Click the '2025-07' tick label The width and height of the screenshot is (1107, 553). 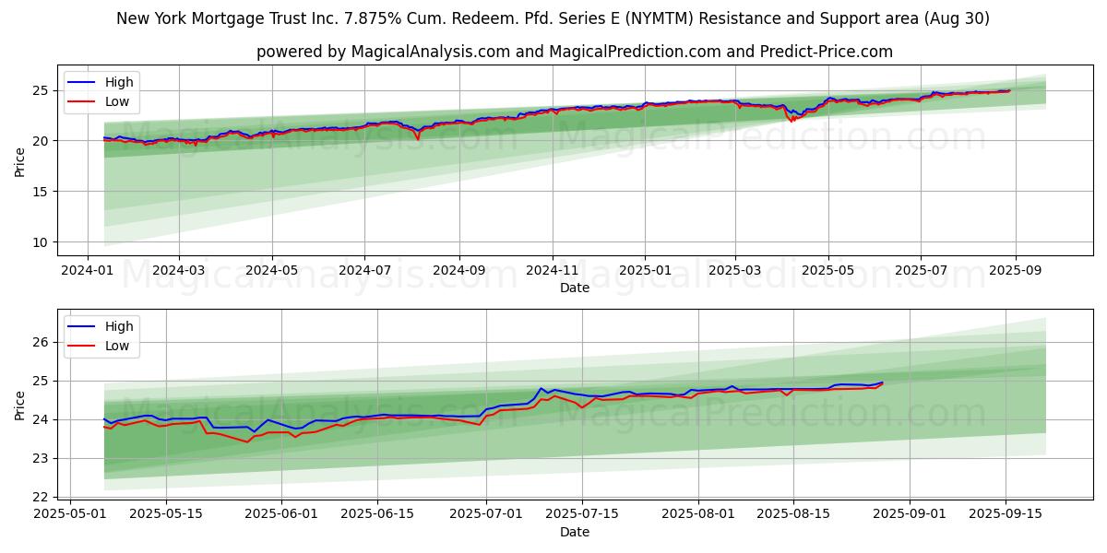pyautogui.click(x=921, y=270)
